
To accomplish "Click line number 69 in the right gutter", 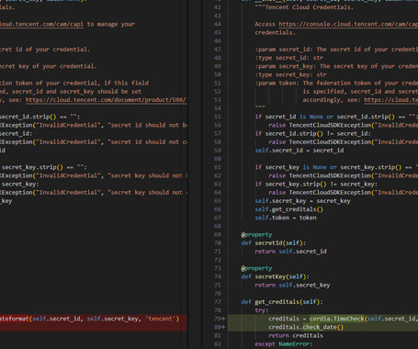I will coord(218,234).
